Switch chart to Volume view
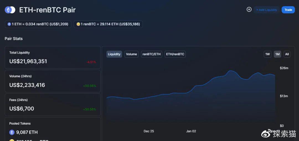This screenshot has height=141, width=299. (x=132, y=54)
